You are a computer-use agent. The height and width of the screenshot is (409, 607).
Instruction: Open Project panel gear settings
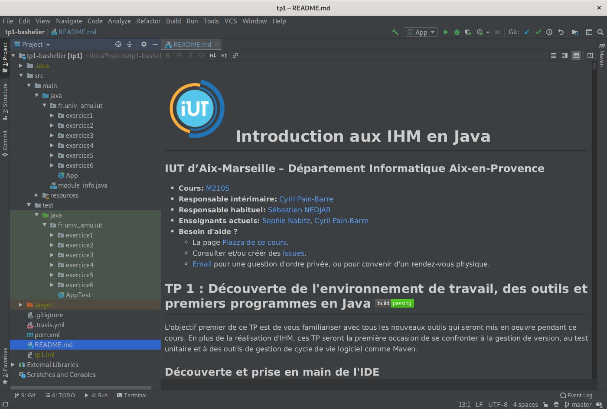pos(144,44)
